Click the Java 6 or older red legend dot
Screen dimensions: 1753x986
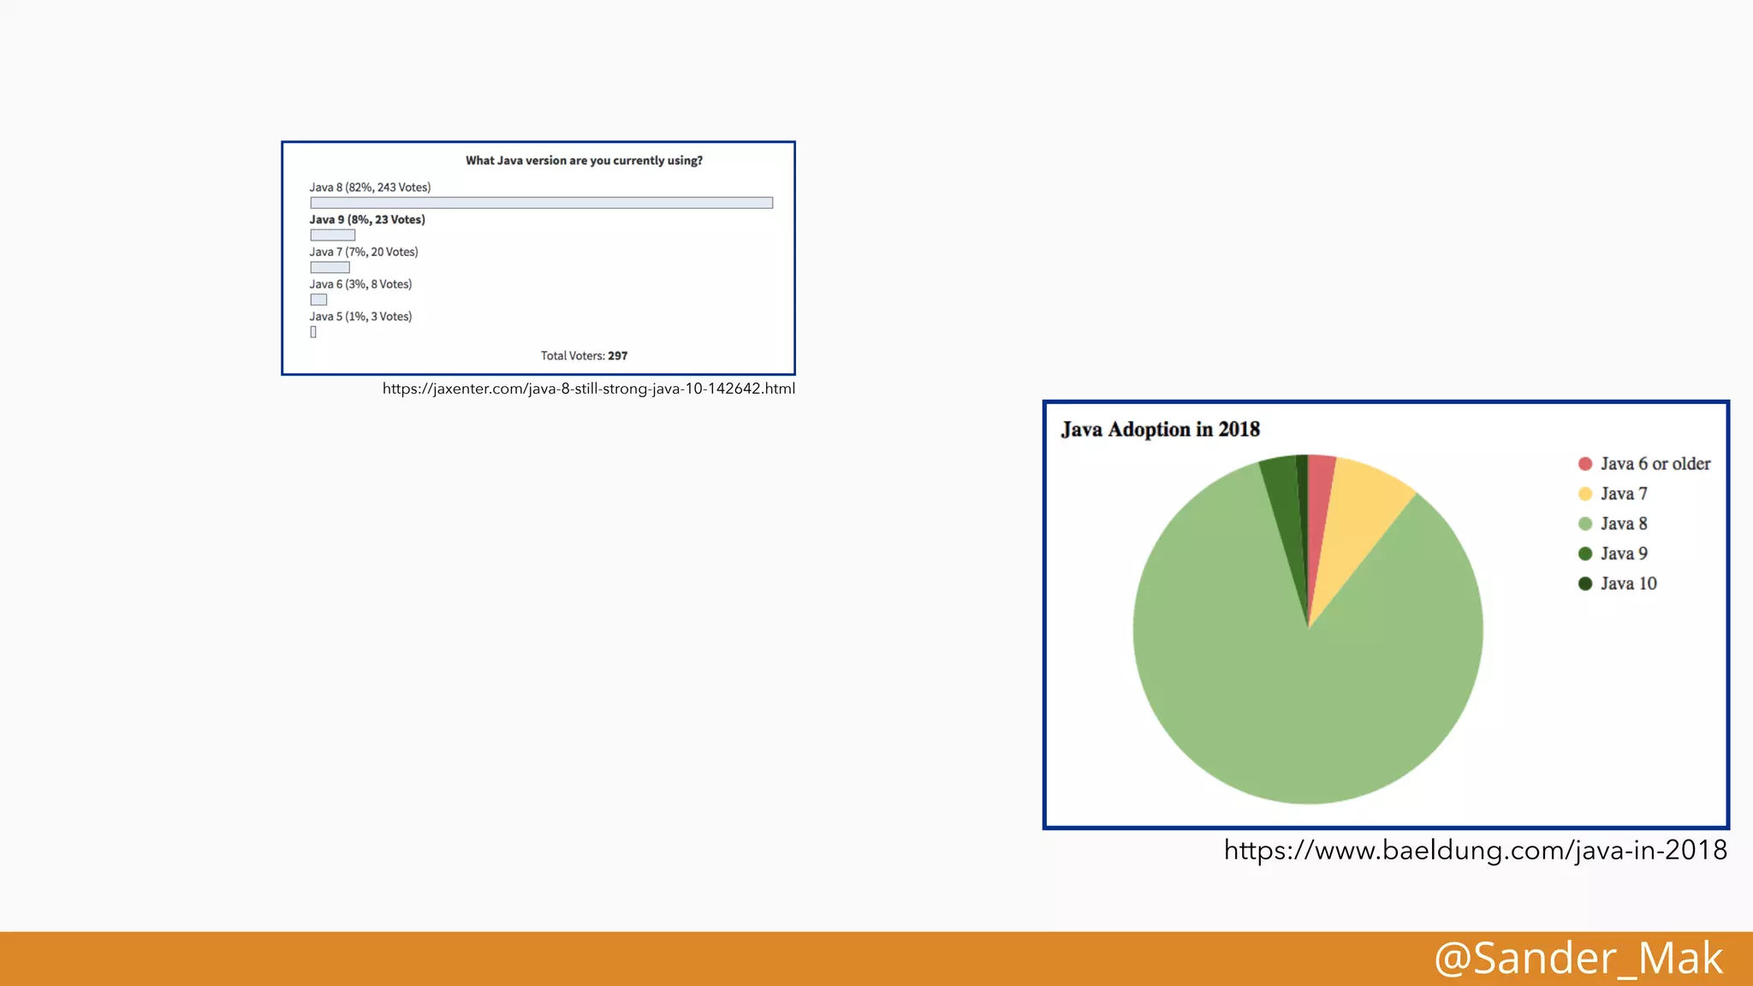pos(1585,464)
